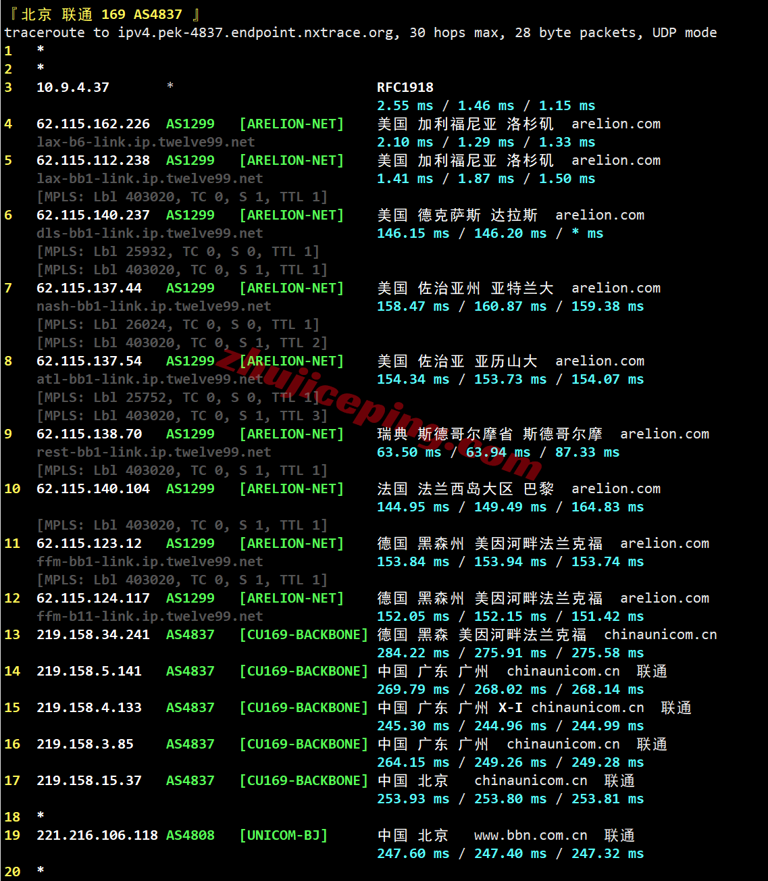Image resolution: width=768 pixels, height=881 pixels.
Task: Click the hostname lax-b6-link.ip.twelve99.net
Action: coord(145,142)
